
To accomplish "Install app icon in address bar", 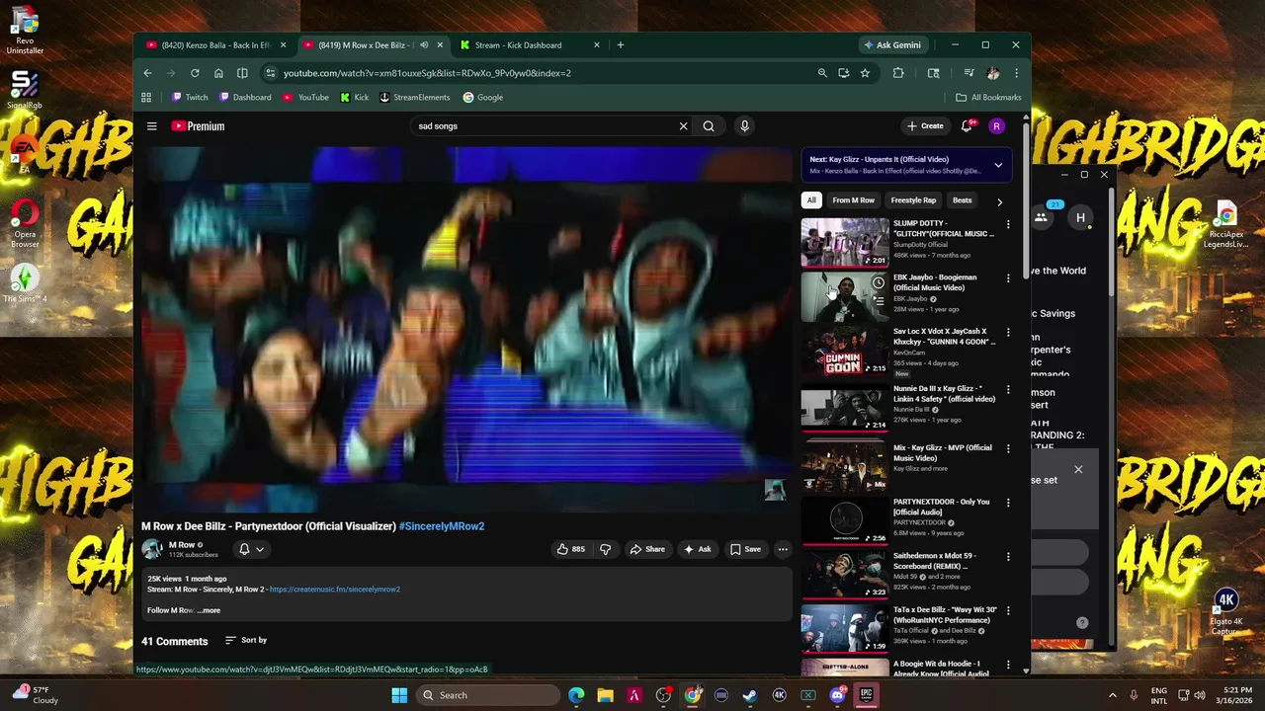I will (x=843, y=73).
